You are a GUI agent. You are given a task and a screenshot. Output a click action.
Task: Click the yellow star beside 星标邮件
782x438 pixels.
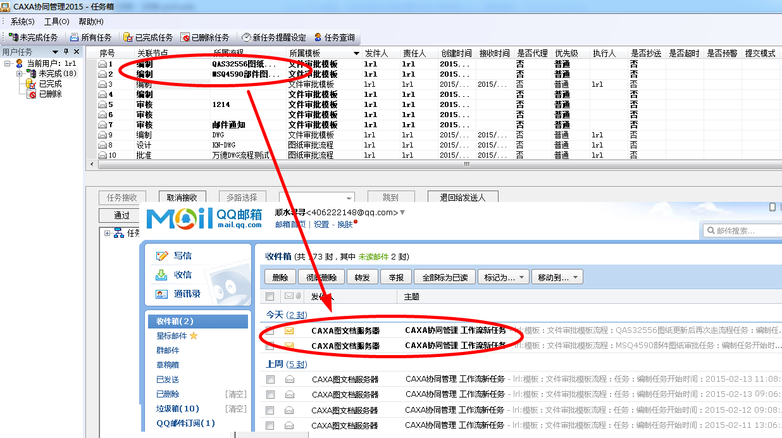194,335
